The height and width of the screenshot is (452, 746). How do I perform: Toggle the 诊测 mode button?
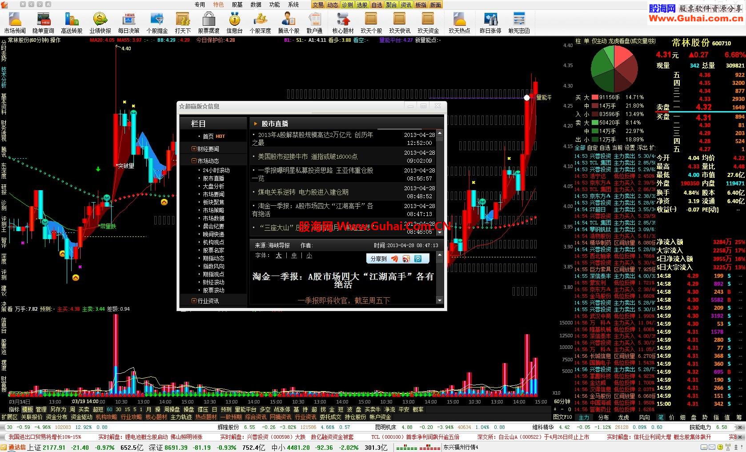pos(347,5)
